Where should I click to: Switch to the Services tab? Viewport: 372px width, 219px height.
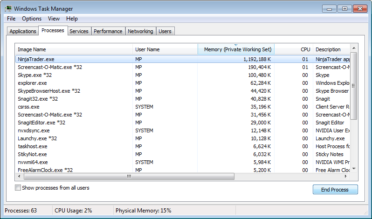click(x=79, y=31)
